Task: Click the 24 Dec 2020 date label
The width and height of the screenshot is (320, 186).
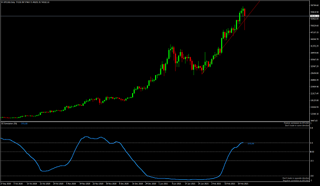Action: coord(151,184)
